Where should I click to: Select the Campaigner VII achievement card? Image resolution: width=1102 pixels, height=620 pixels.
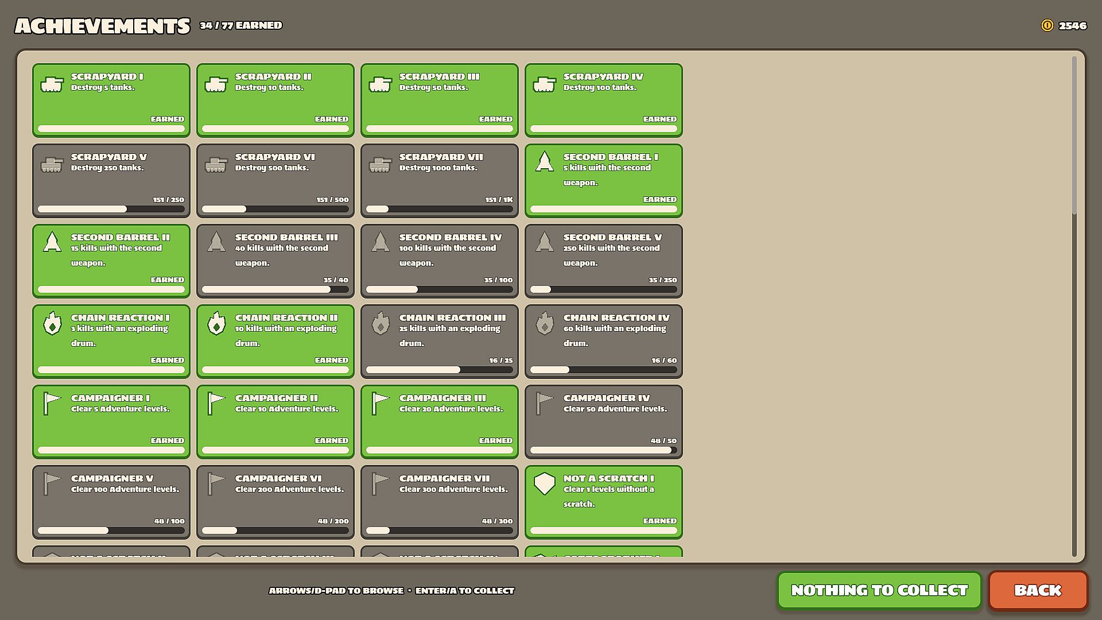tap(439, 502)
